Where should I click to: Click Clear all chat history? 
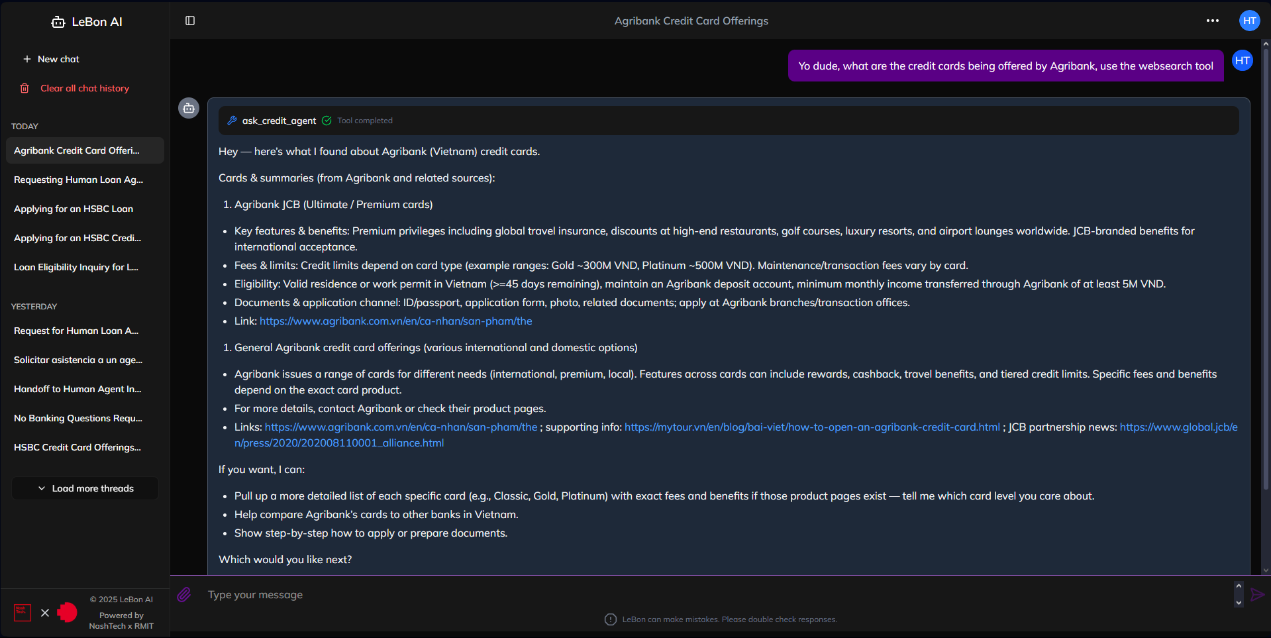(84, 88)
